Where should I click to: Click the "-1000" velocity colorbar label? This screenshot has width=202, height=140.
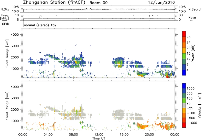192,123
